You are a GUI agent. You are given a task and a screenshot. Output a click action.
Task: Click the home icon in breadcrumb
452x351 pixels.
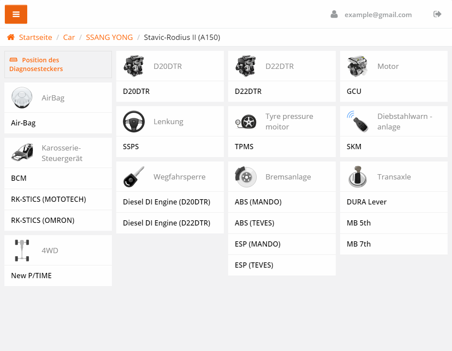click(x=11, y=38)
